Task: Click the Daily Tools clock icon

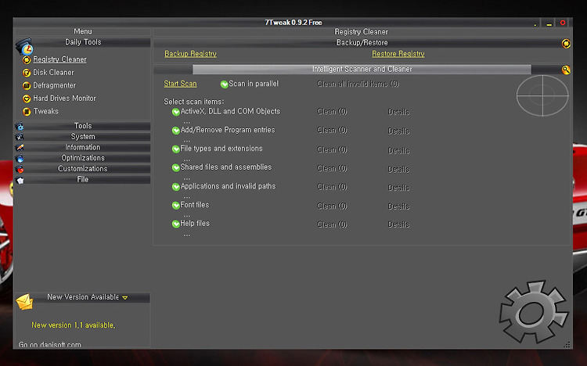Action: click(x=25, y=46)
